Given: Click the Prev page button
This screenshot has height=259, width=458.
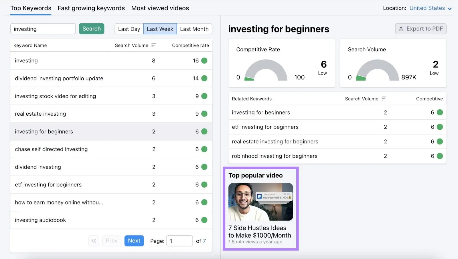Looking at the screenshot, I should point(112,241).
